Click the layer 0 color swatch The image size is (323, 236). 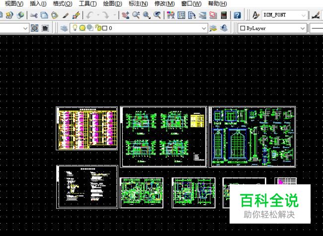104,28
